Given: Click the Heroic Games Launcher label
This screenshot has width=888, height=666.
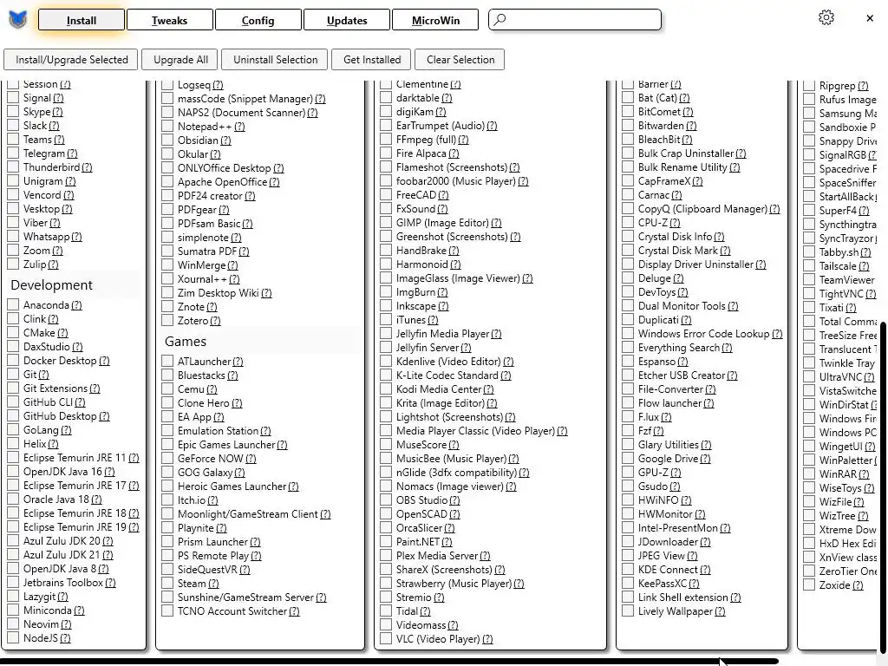Looking at the screenshot, I should click(x=232, y=486).
